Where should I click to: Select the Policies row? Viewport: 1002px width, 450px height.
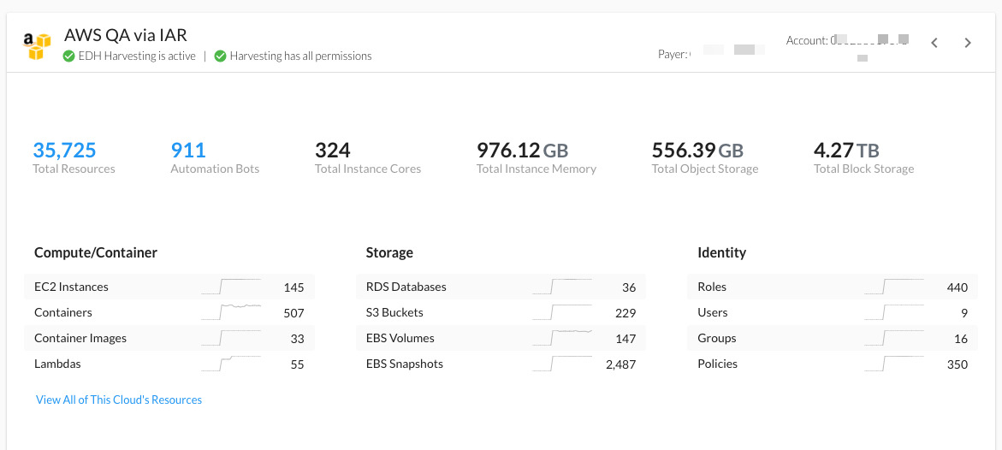pos(833,364)
